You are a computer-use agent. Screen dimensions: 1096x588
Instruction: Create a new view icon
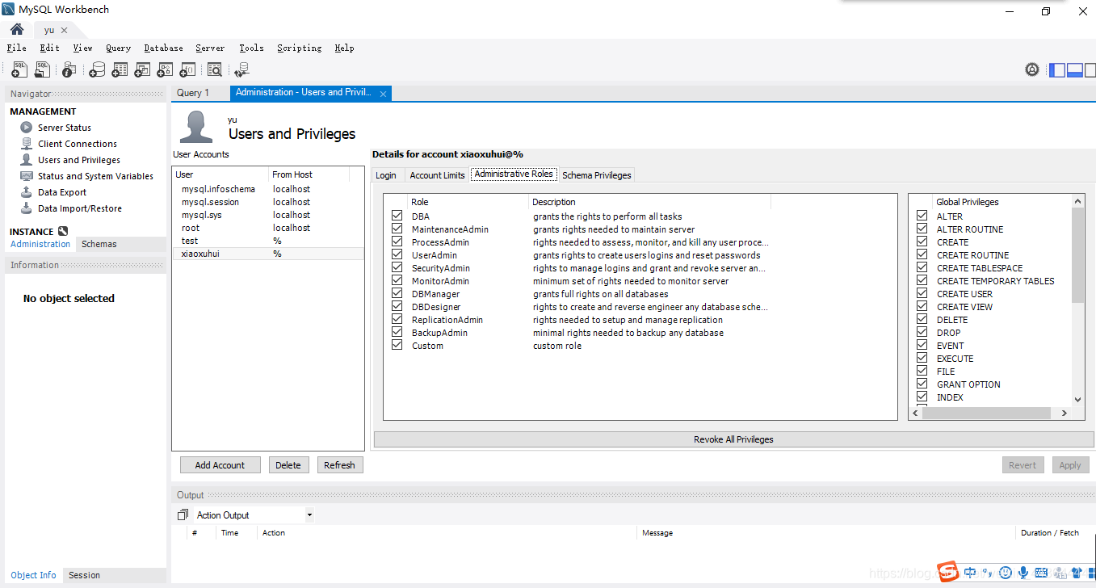pyautogui.click(x=142, y=70)
